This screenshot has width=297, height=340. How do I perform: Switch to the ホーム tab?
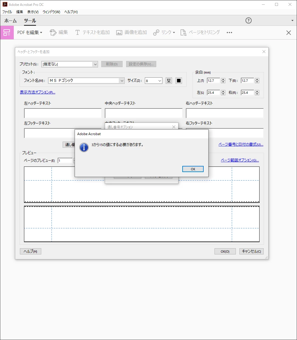coord(11,21)
